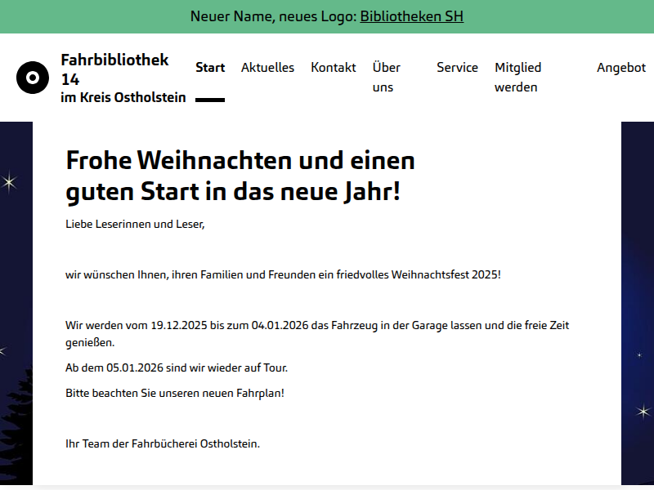The height and width of the screenshot is (490, 654).
Task: Click the "neuen Fahrplan" notice line
Action: (175, 393)
